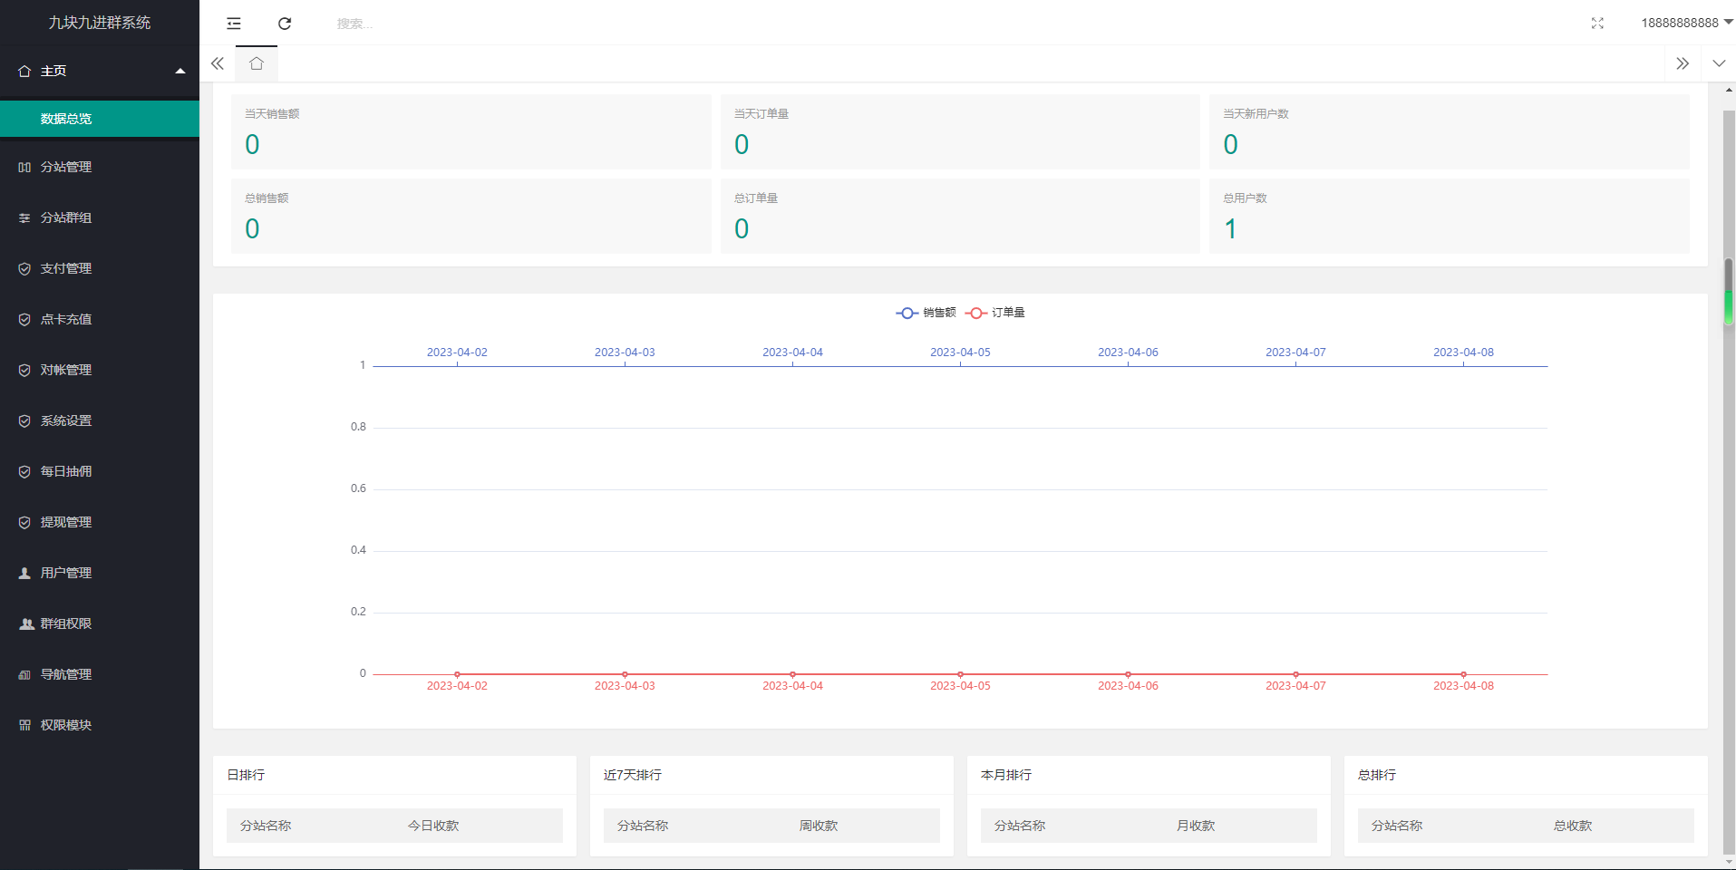Open 提现管理 in the sidebar
This screenshot has height=870, width=1736.
[66, 522]
